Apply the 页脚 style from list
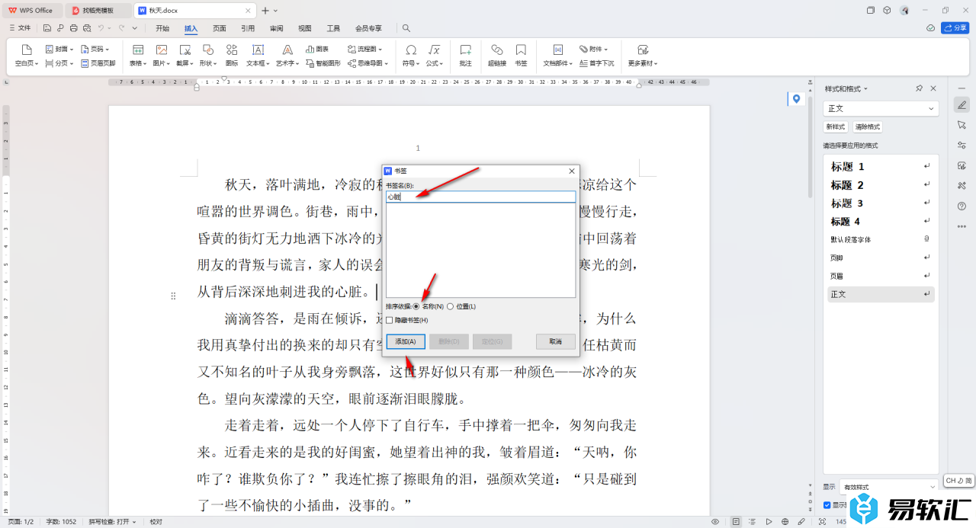 (x=881, y=258)
